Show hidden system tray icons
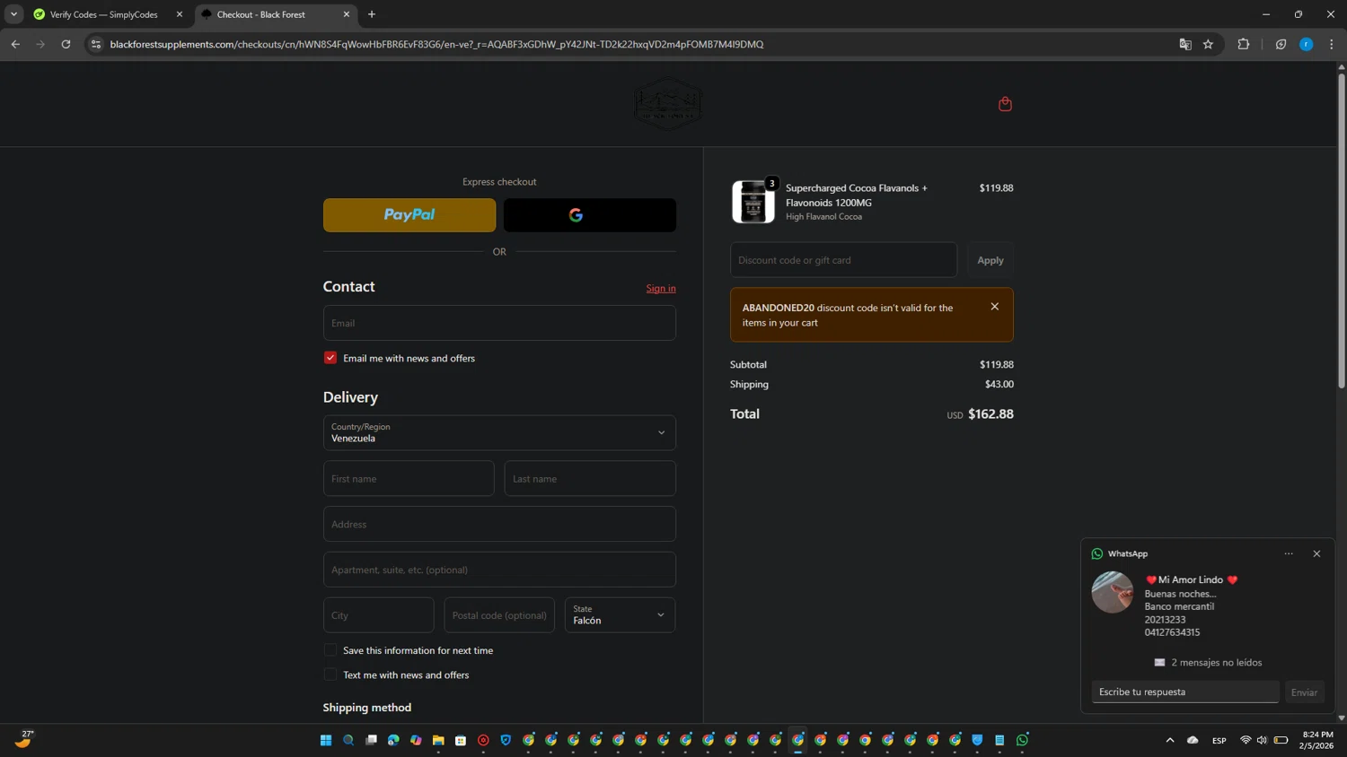This screenshot has width=1347, height=757. (1170, 740)
